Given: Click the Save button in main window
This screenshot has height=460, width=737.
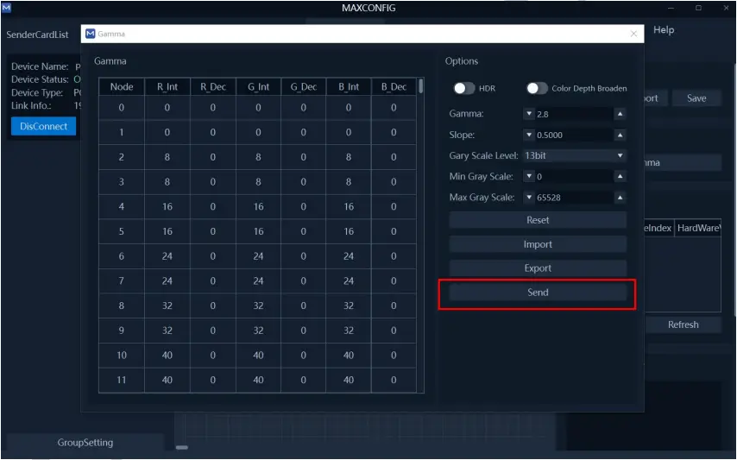Looking at the screenshot, I should (x=696, y=98).
